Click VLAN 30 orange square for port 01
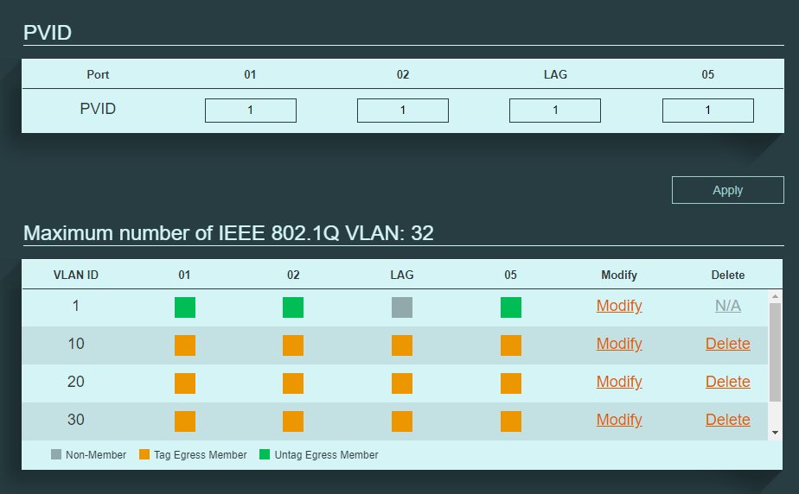The height and width of the screenshot is (494, 799). tap(185, 421)
